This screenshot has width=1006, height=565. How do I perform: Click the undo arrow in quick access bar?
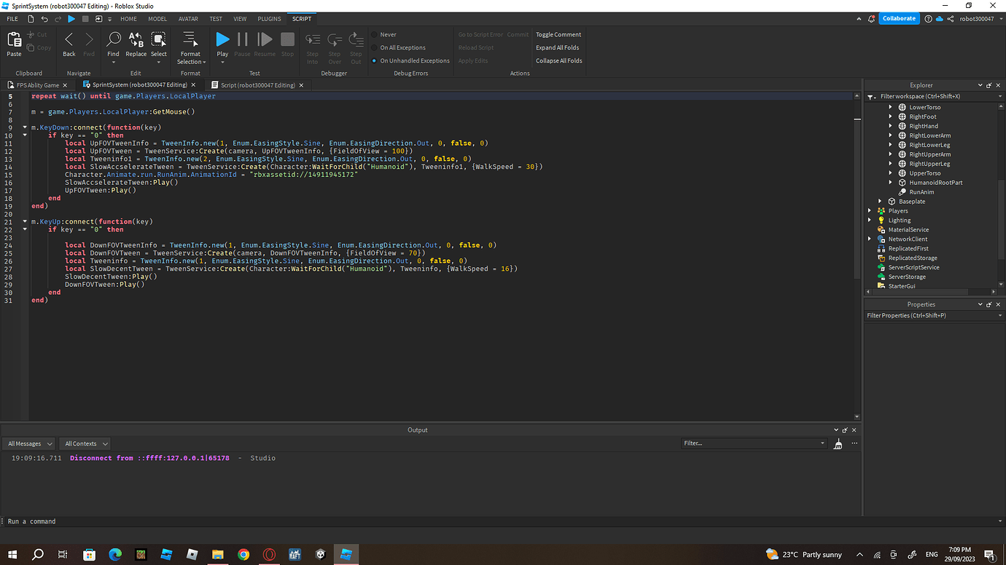[x=45, y=18]
